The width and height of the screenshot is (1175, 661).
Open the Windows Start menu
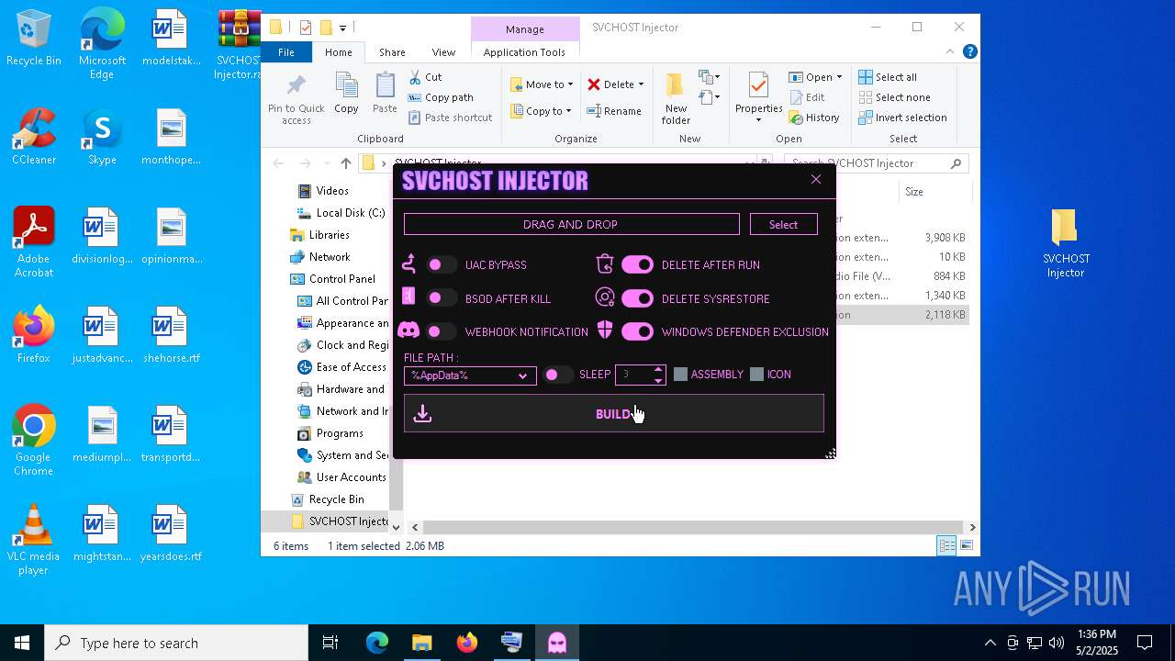[22, 643]
